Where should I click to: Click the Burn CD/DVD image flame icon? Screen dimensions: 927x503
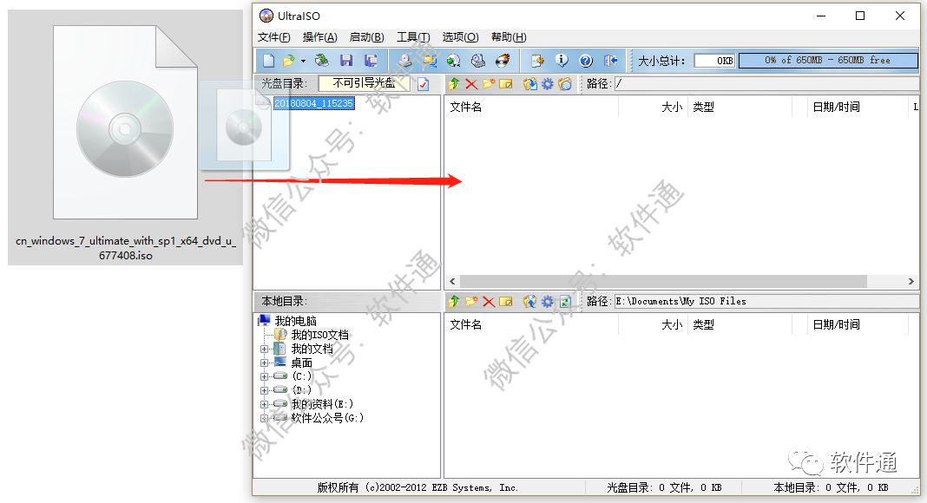502,60
